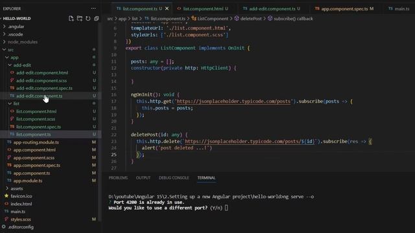Click the ngOnInit method name on line 16
Image resolution: width=415 pixels, height=233 pixels.
pyautogui.click(x=143, y=94)
